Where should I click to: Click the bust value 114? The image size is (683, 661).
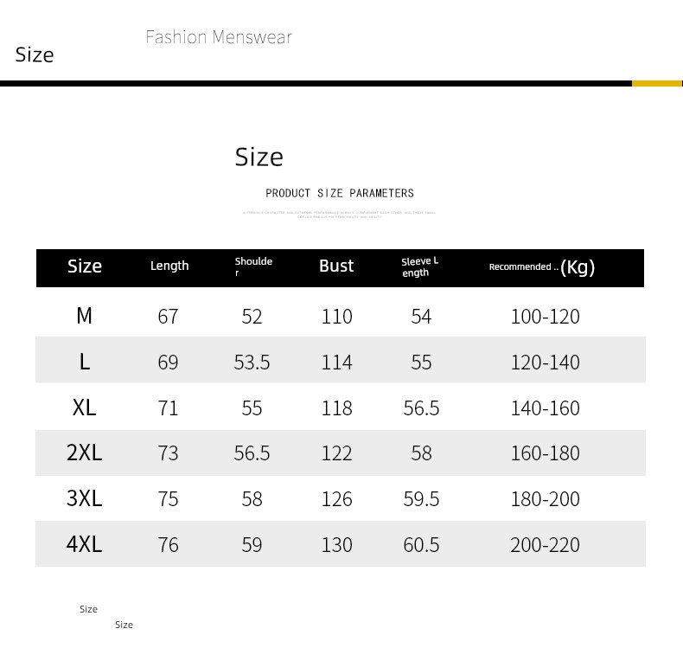(x=336, y=363)
